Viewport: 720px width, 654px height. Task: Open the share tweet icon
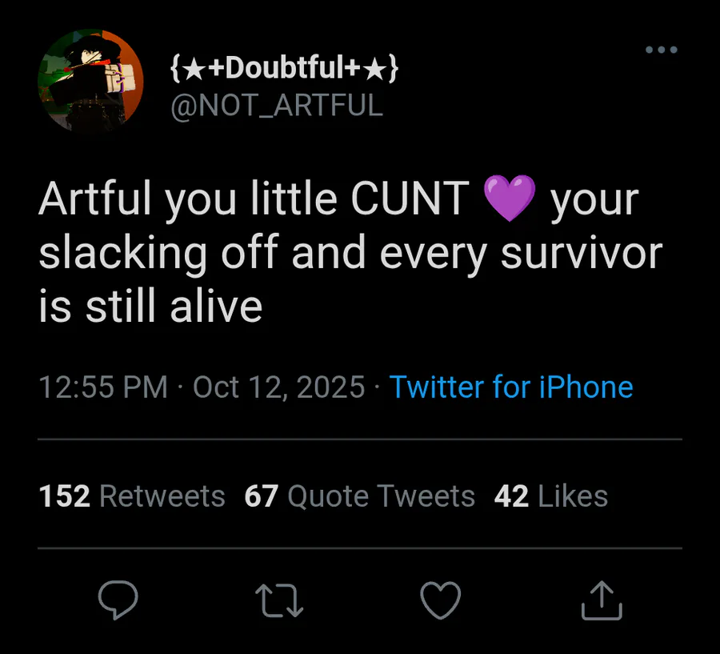[602, 600]
